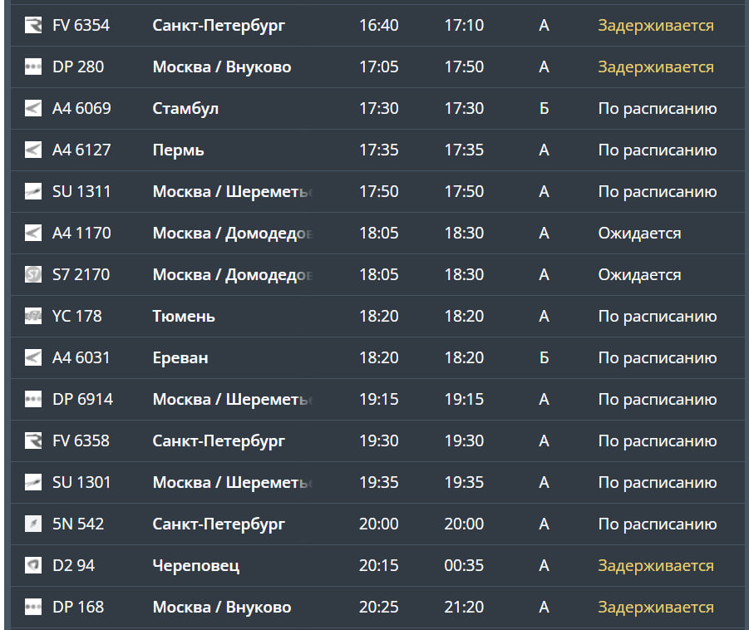Select the Череповец destination
749x630 pixels.
[x=196, y=566]
